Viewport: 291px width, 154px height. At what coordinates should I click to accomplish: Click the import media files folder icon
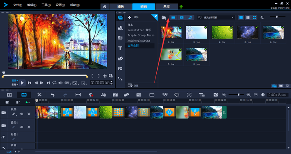pyautogui.click(x=164, y=17)
